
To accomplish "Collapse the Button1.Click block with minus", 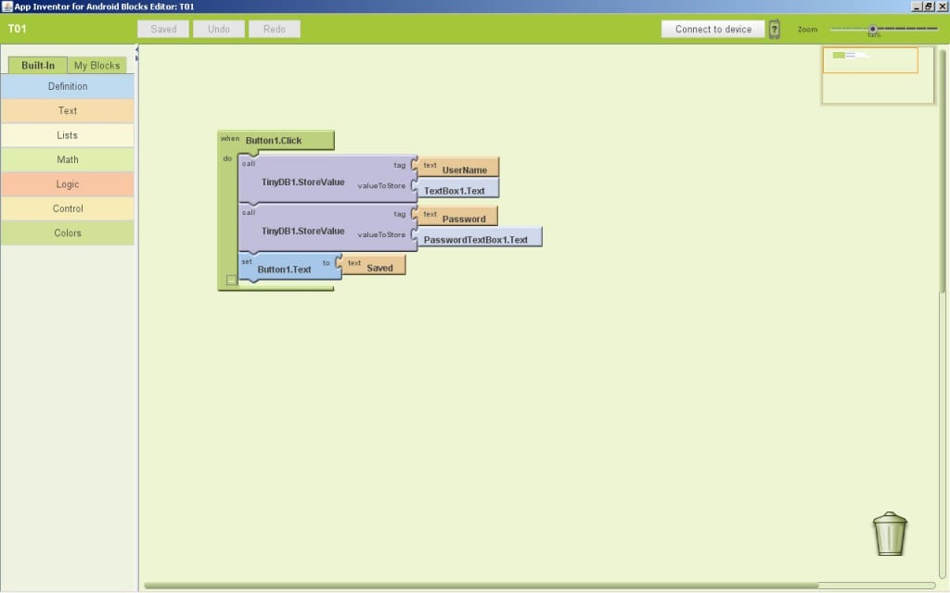I will (231, 280).
